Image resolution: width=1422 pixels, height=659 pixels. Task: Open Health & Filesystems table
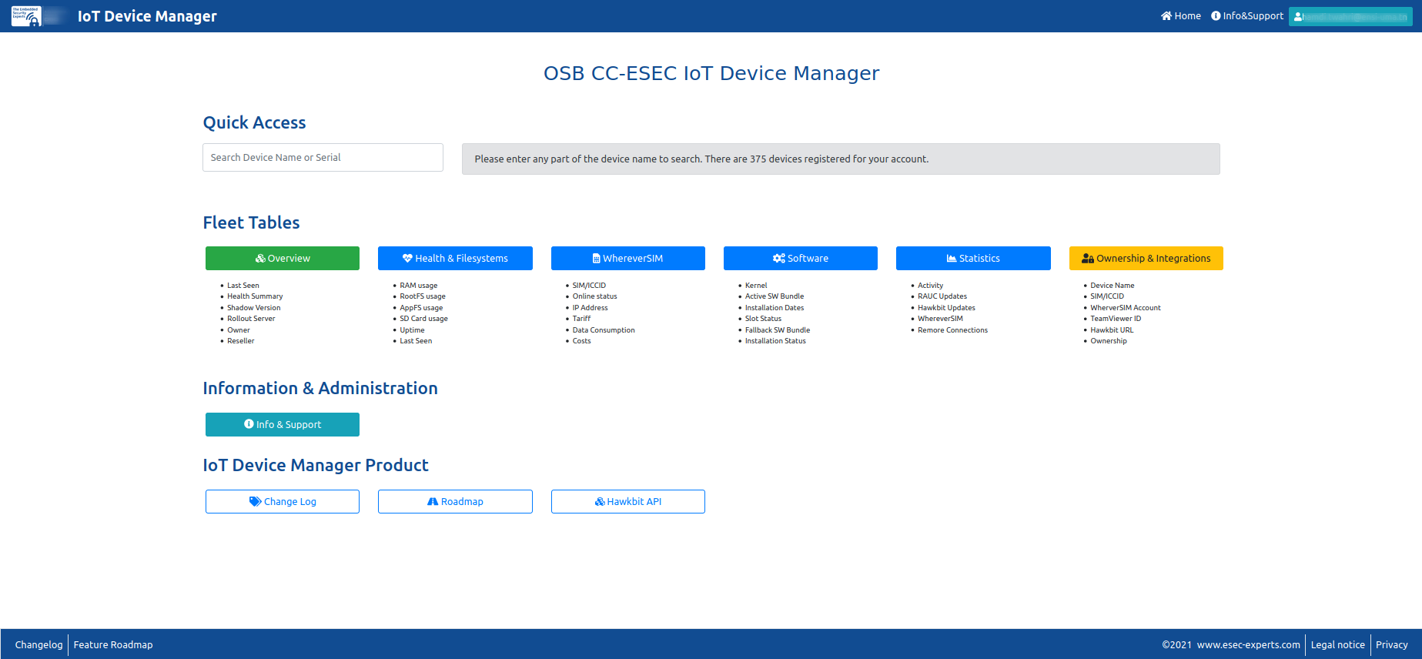coord(455,259)
